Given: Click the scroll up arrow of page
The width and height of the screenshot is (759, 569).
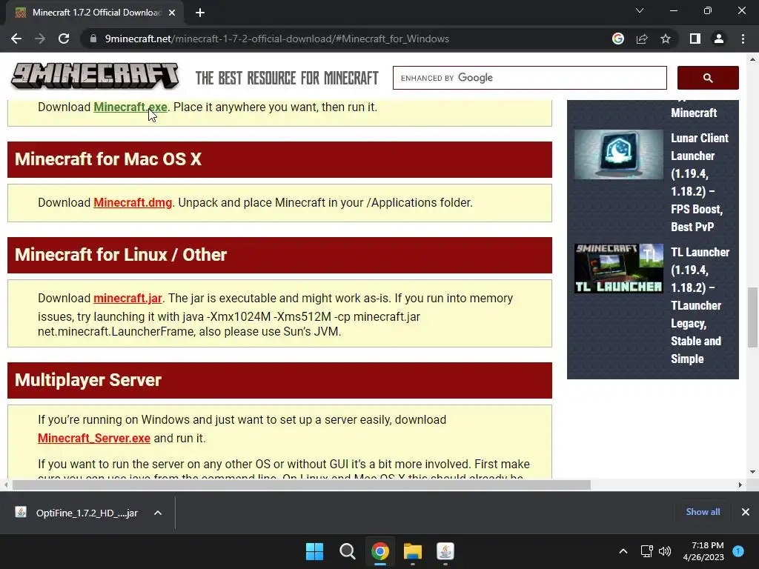Looking at the screenshot, I should tap(752, 60).
